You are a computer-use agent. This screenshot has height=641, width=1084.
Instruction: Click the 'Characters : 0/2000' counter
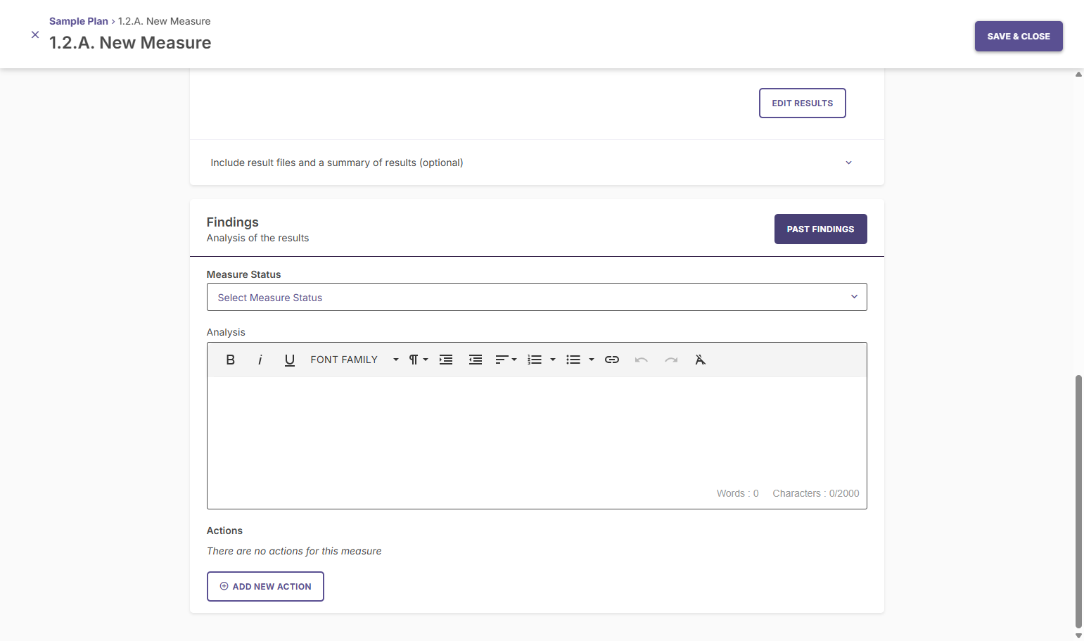click(x=816, y=493)
